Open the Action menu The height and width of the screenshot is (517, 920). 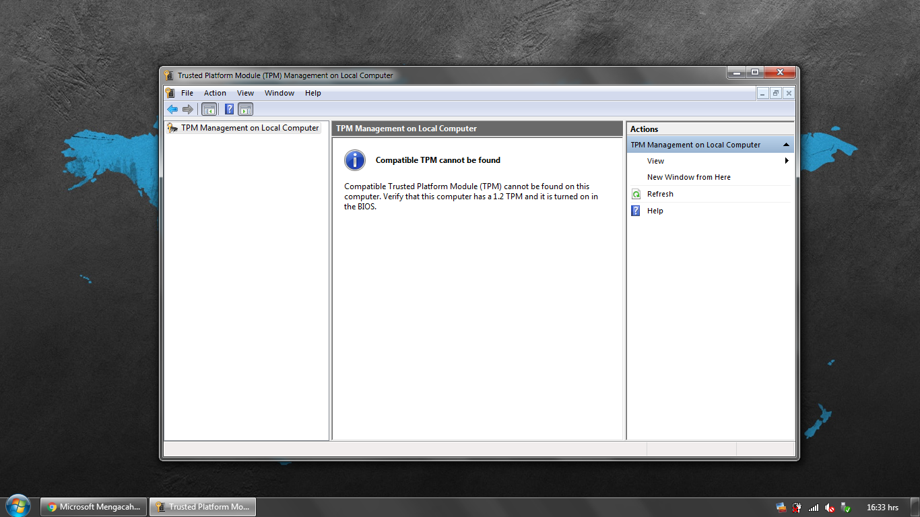pyautogui.click(x=215, y=93)
